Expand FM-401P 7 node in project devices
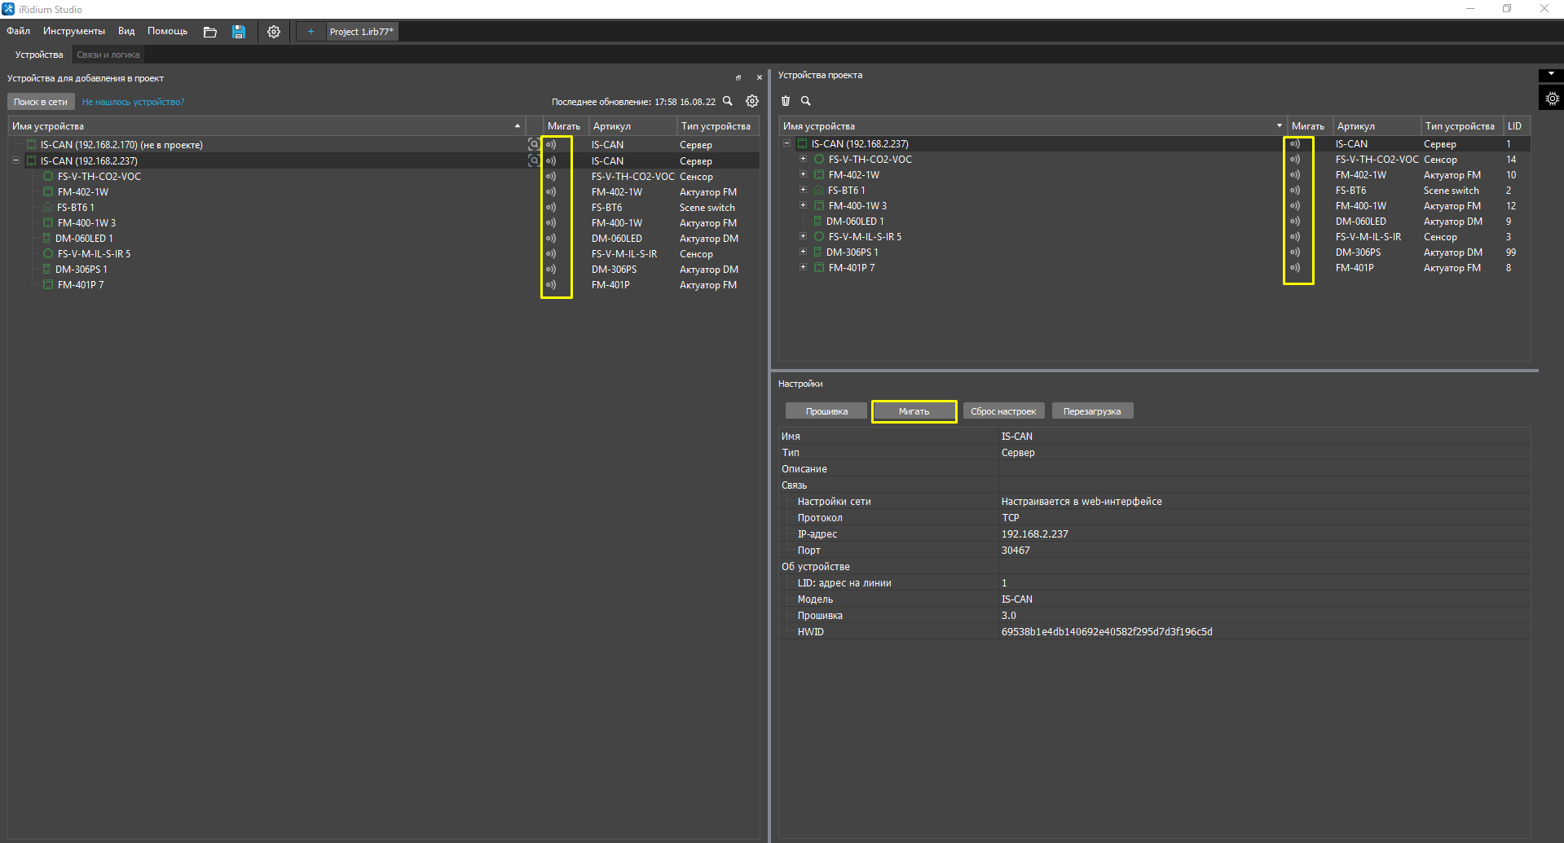This screenshot has height=843, width=1564. 803,268
